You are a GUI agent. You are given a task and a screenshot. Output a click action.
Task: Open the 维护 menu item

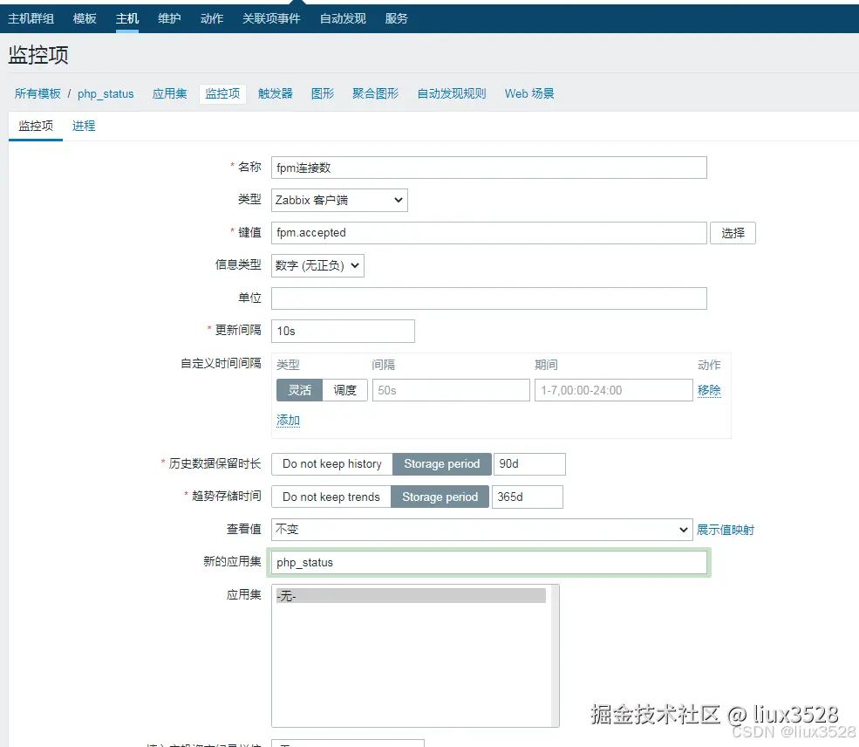tap(169, 18)
